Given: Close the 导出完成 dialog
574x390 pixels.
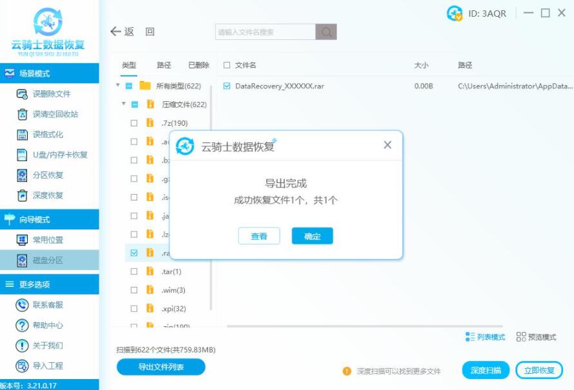Looking at the screenshot, I should pos(387,145).
